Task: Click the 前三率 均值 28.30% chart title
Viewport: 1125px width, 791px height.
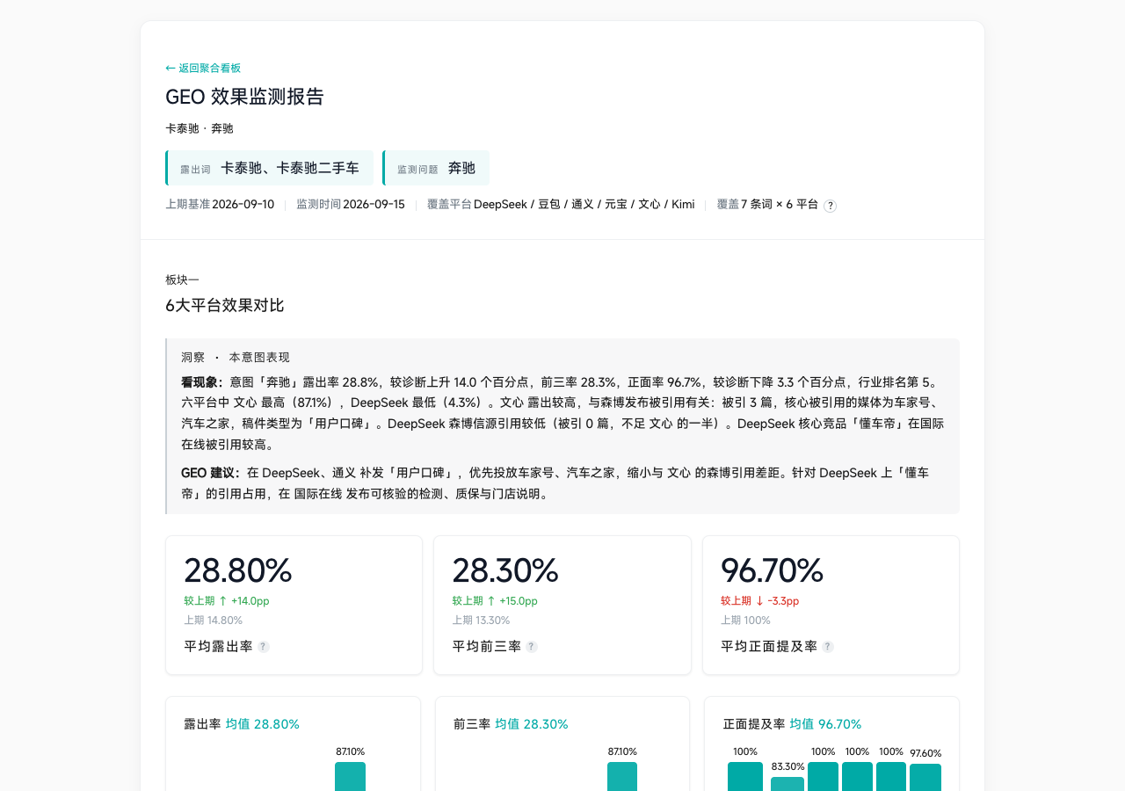Action: click(511, 724)
